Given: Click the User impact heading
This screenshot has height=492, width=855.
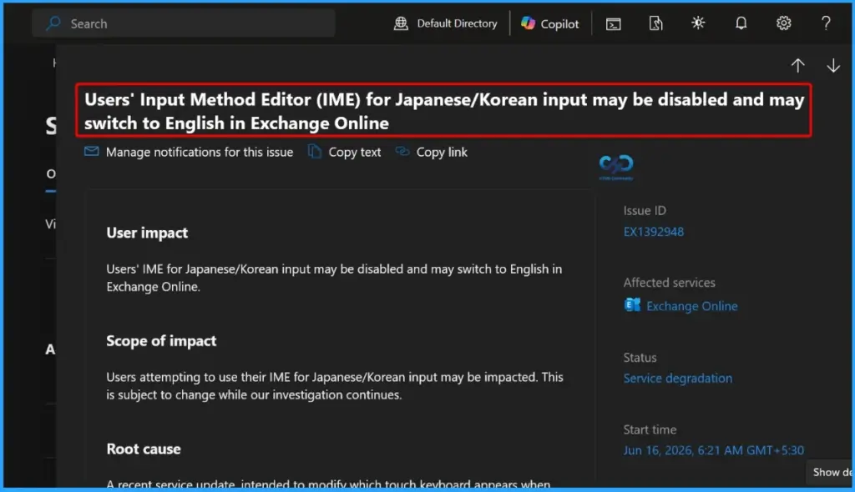Looking at the screenshot, I should click(147, 233).
